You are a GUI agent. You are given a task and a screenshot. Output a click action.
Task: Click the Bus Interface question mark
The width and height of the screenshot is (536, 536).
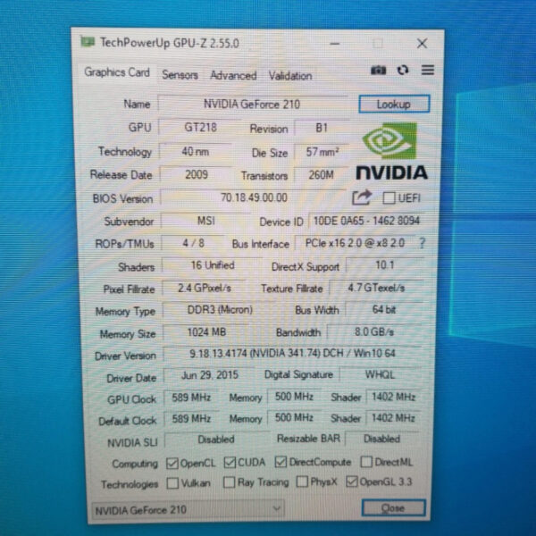(422, 243)
